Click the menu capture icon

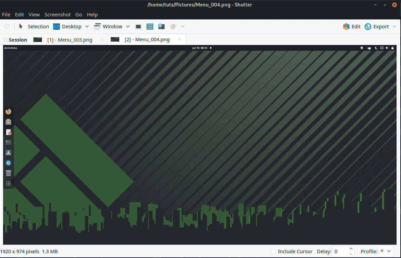click(150, 27)
